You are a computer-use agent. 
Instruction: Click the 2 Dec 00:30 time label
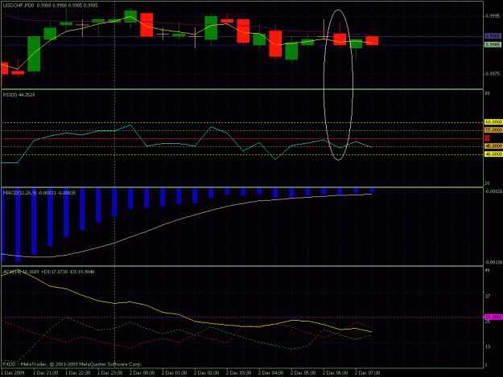click(x=142, y=373)
